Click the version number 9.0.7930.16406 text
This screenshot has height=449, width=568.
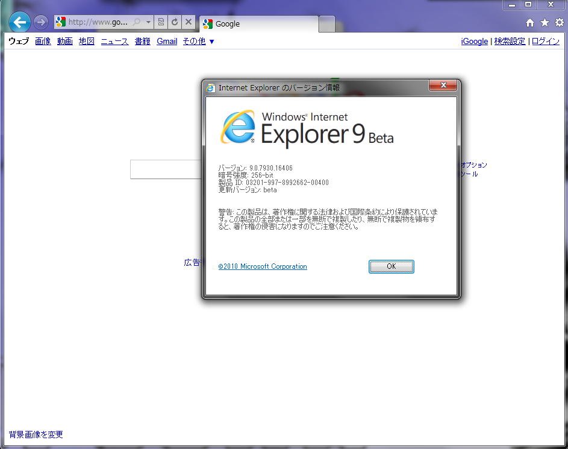pyautogui.click(x=270, y=168)
